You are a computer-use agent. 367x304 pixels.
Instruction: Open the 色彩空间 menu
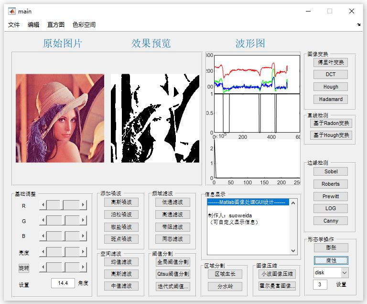pos(84,24)
